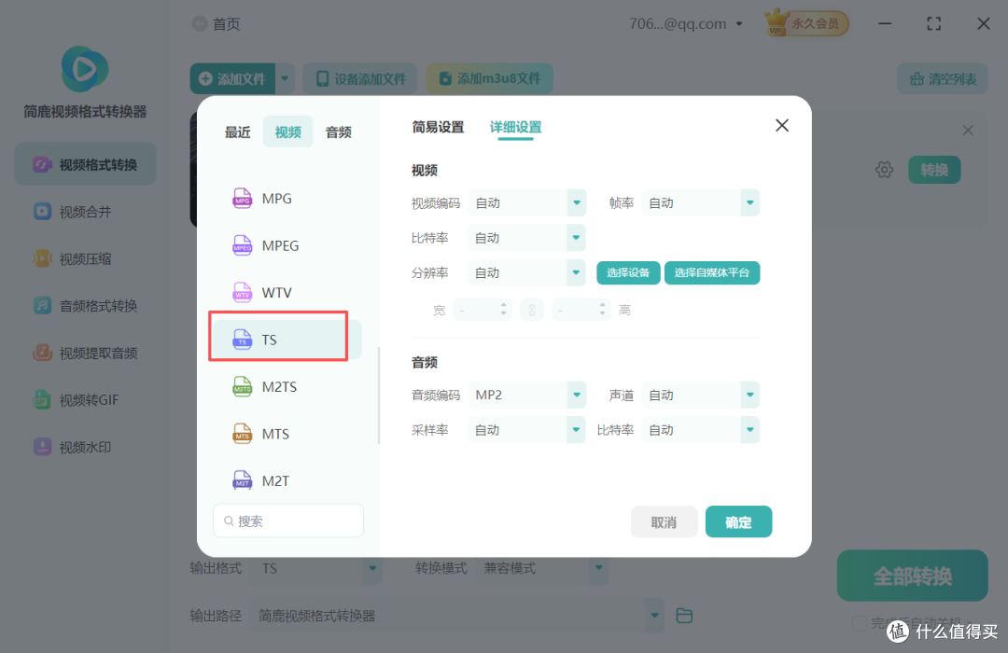Switch to the 音频 tab
The width and height of the screenshot is (1008, 653).
coord(338,132)
